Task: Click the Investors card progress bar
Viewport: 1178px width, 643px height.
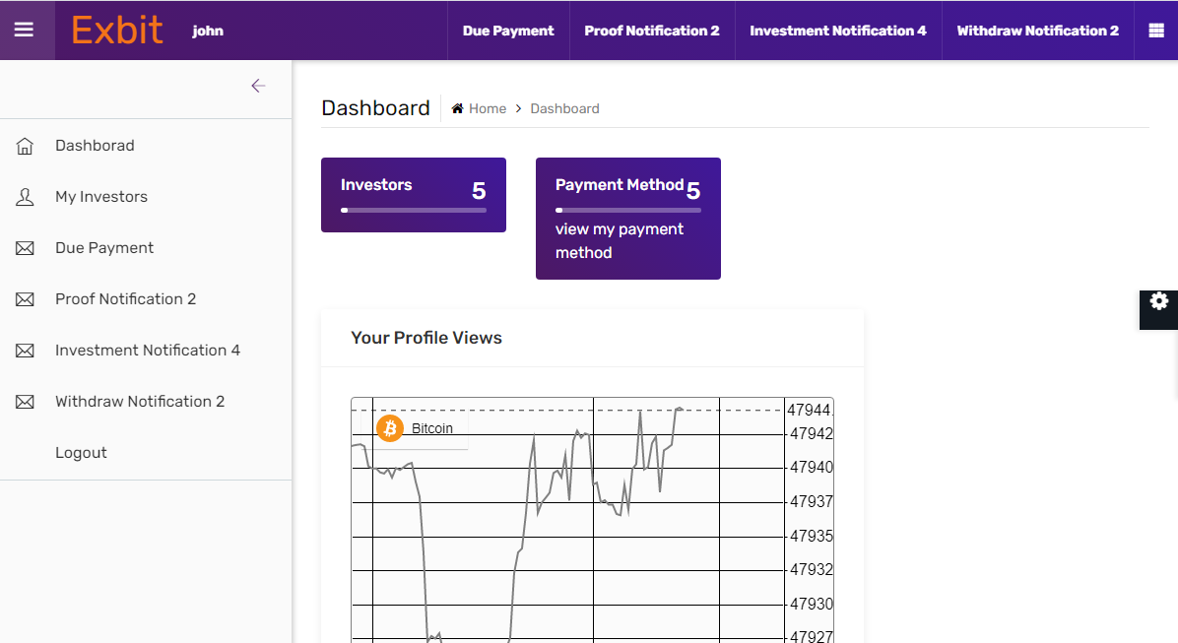Action: [x=414, y=210]
